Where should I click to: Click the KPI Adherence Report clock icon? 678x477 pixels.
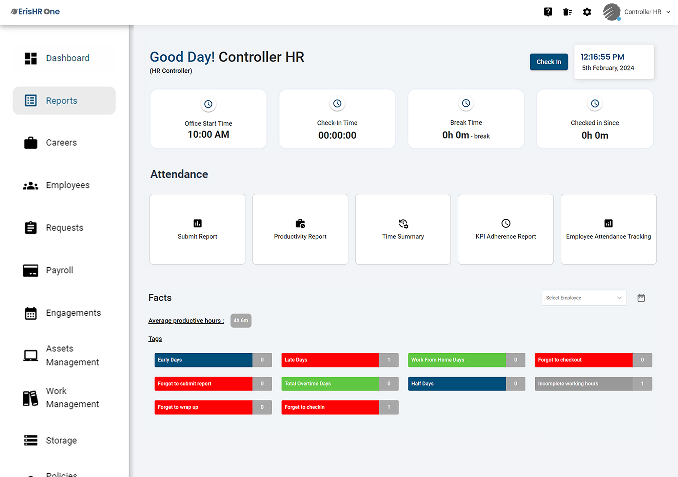(x=505, y=223)
